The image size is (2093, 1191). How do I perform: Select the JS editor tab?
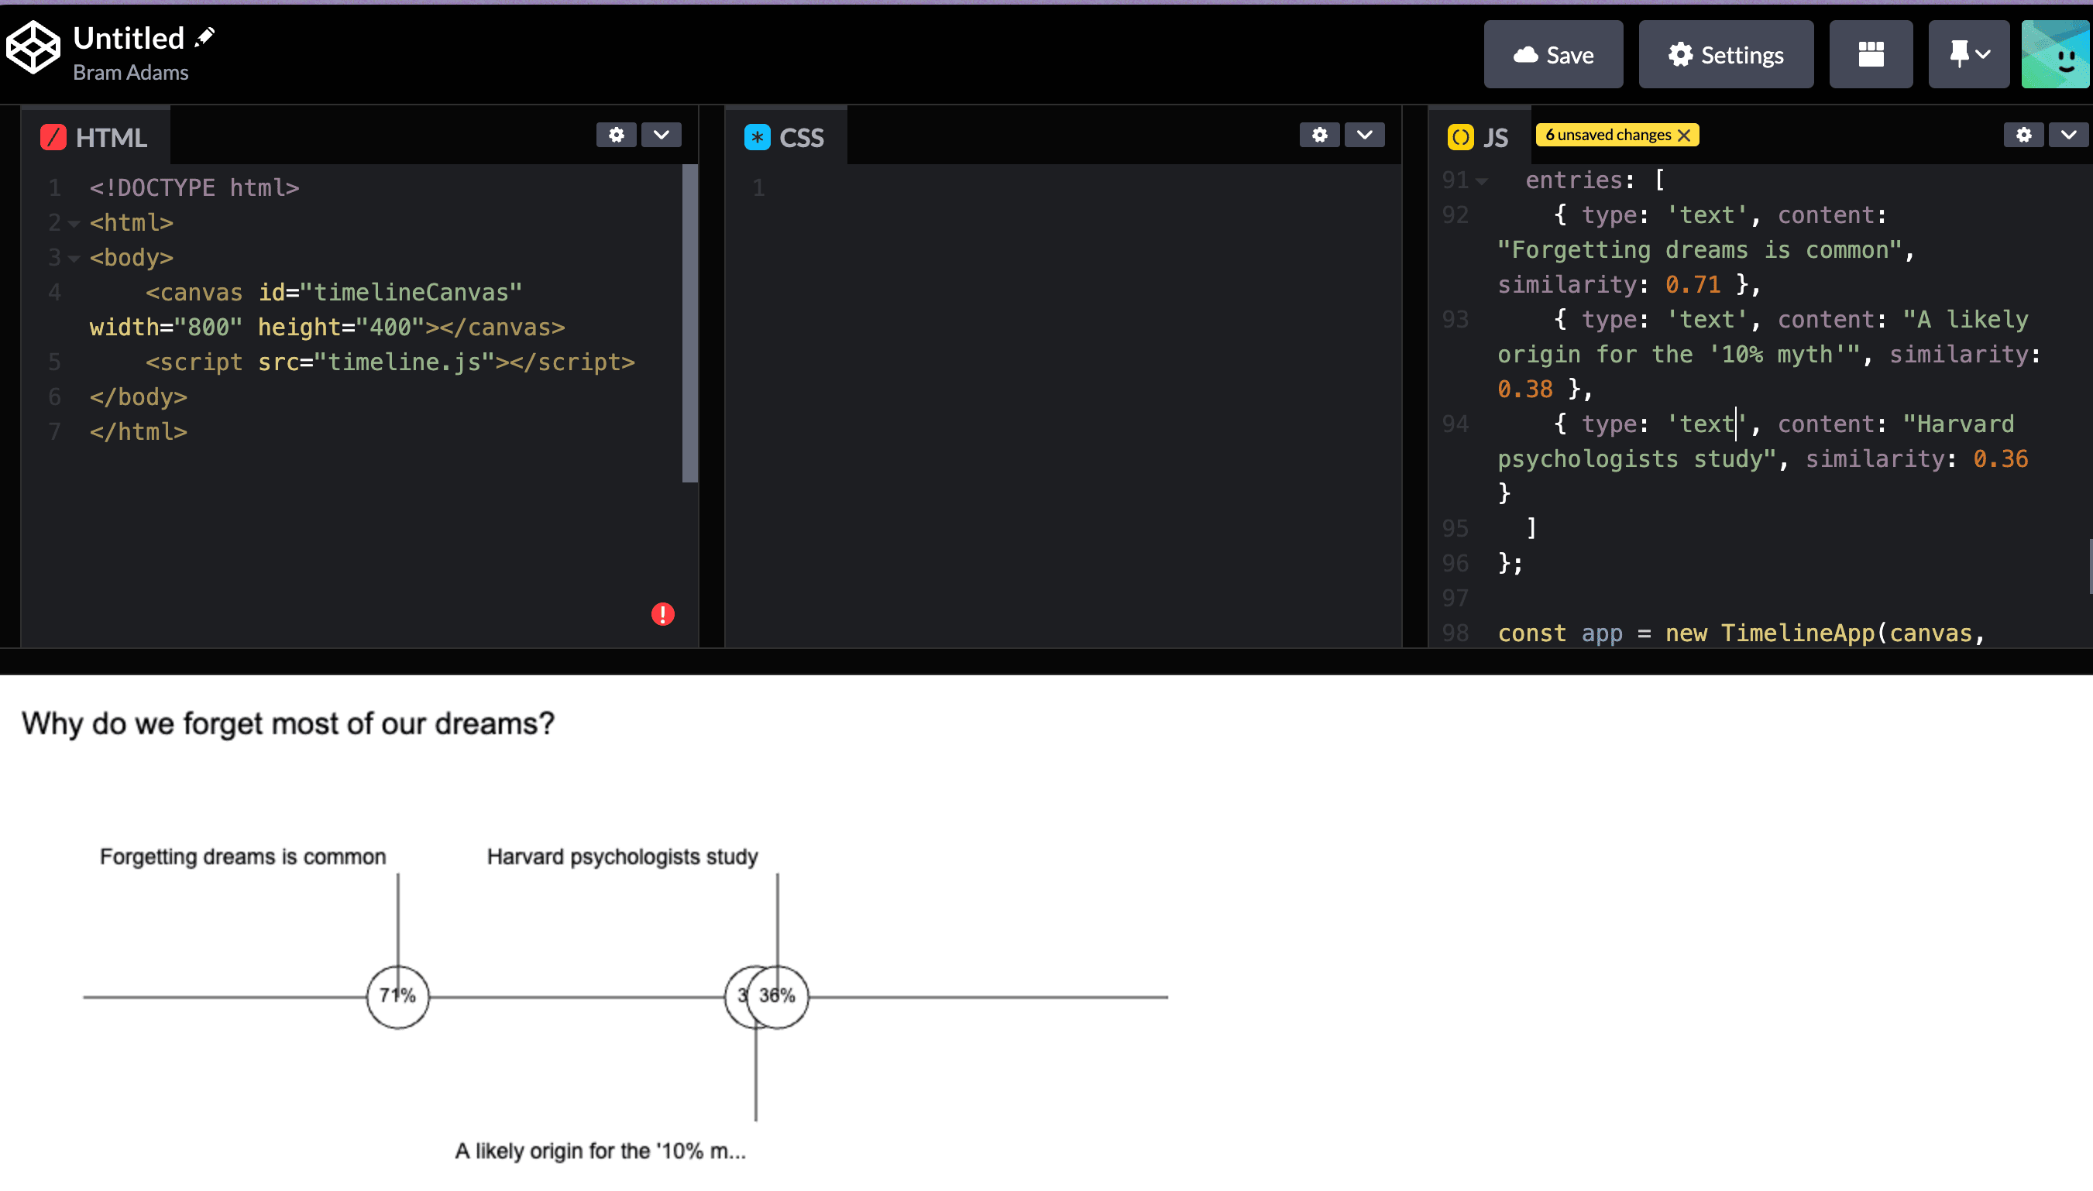(x=1479, y=136)
